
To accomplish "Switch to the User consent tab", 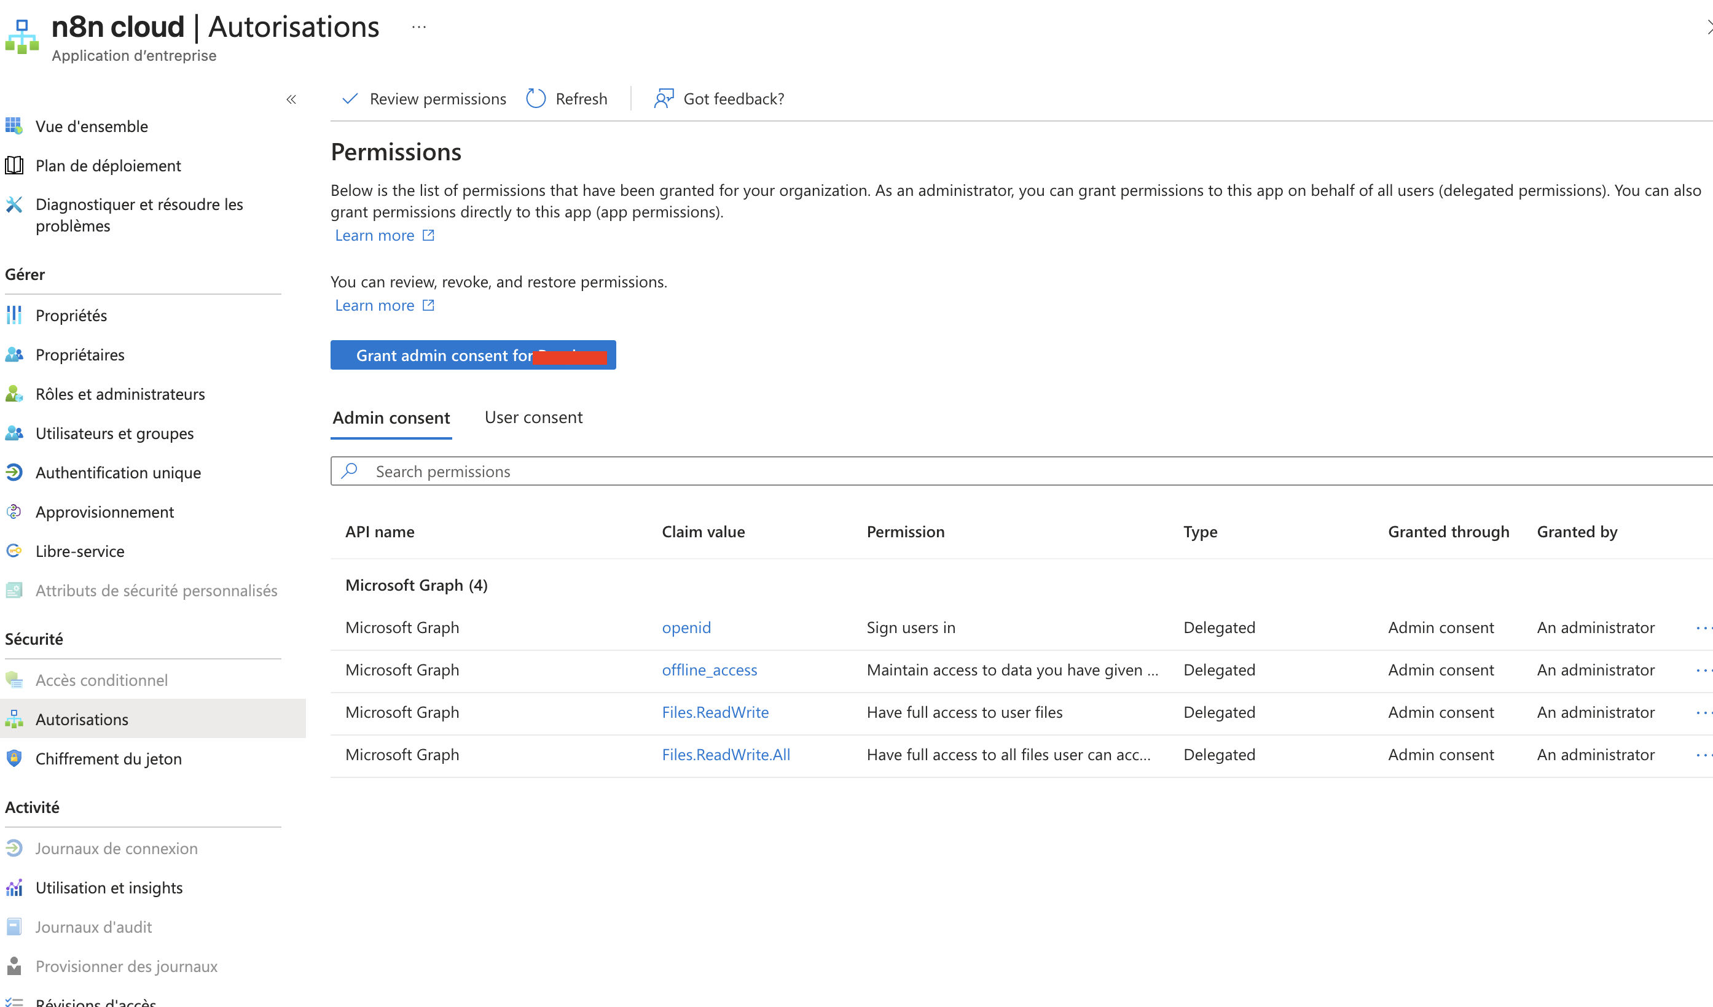I will point(533,417).
